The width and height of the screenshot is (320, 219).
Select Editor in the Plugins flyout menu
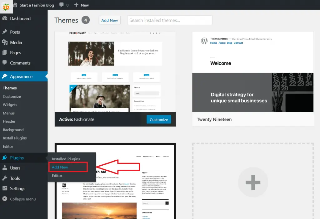tap(57, 175)
